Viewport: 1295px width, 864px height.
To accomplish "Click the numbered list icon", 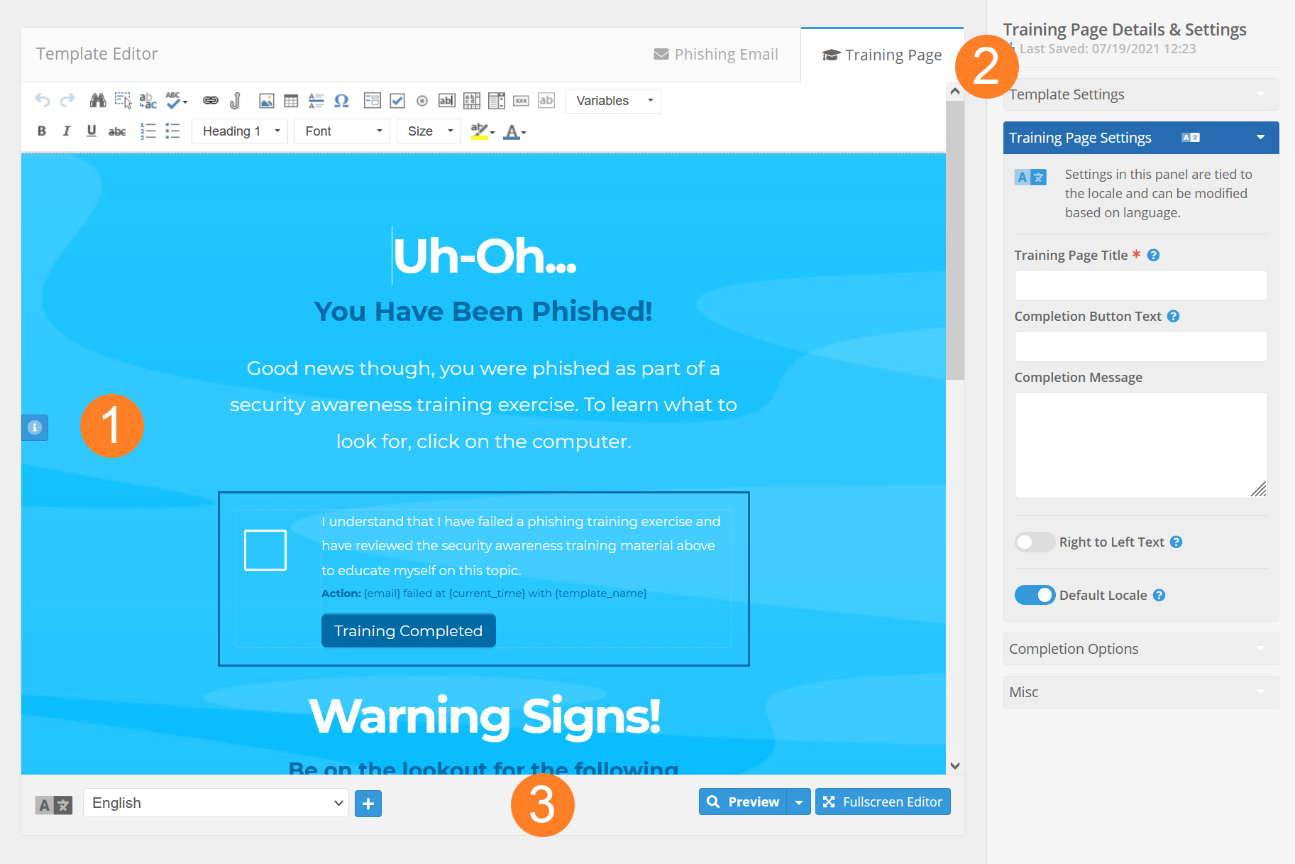I will [x=148, y=131].
